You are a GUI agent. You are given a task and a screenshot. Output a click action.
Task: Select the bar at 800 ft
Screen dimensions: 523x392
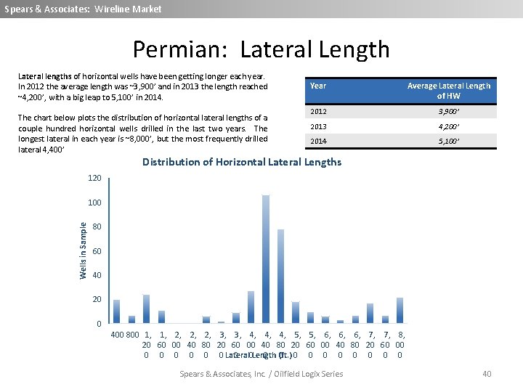click(131, 319)
